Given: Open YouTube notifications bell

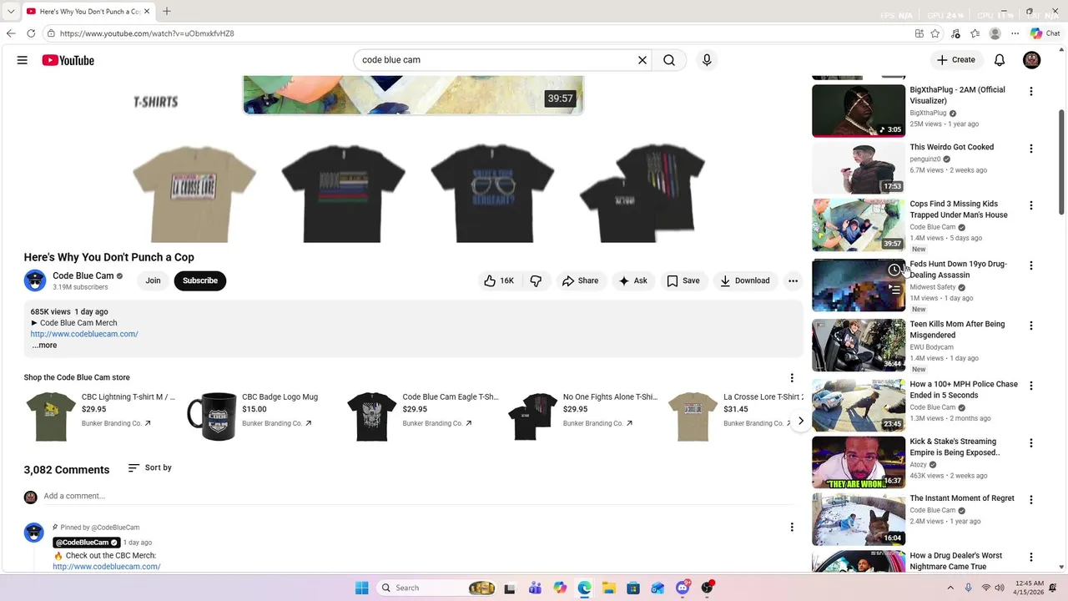Looking at the screenshot, I should [1000, 60].
